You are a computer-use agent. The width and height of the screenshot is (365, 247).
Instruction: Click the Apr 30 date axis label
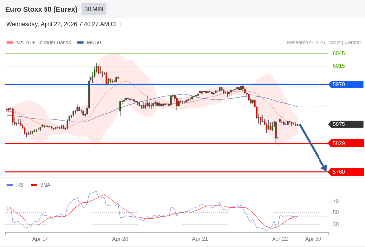(313, 239)
